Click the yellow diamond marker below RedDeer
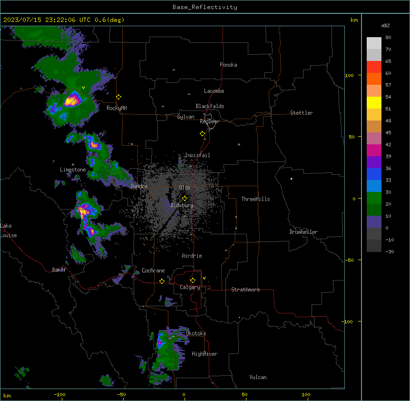 [203, 134]
